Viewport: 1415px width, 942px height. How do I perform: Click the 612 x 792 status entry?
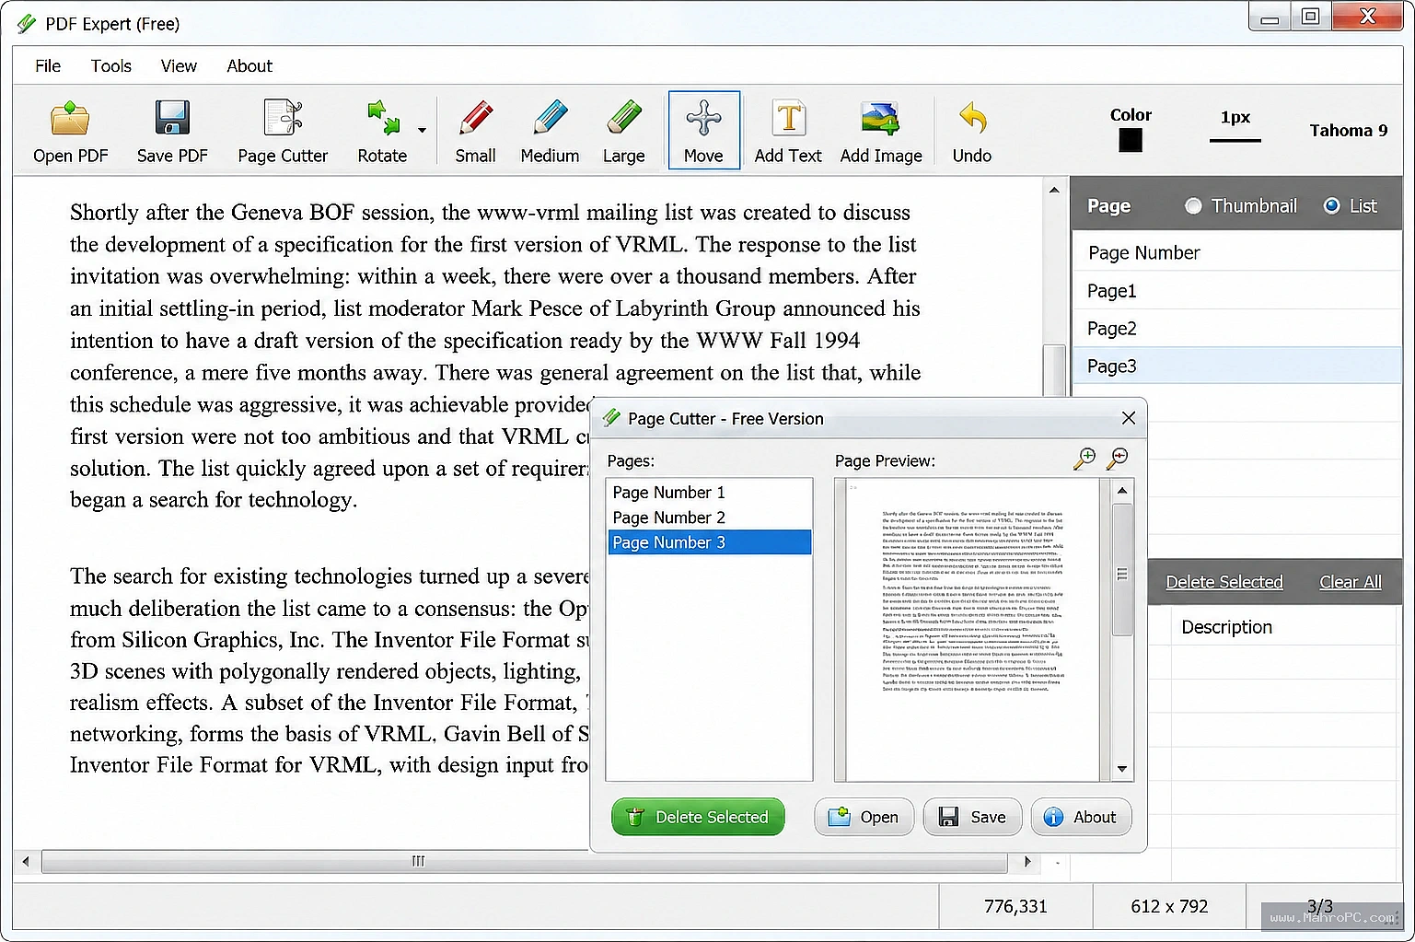pyautogui.click(x=1169, y=906)
